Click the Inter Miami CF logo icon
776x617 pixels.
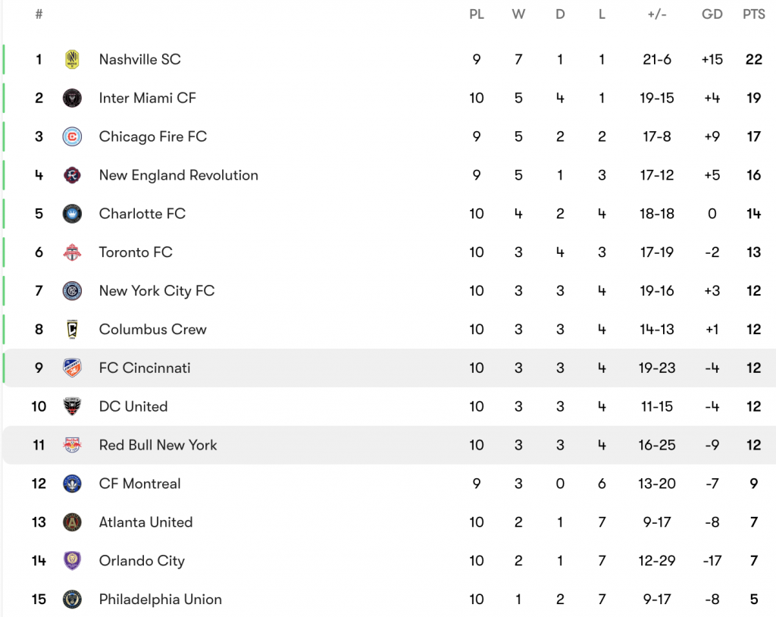tap(72, 99)
